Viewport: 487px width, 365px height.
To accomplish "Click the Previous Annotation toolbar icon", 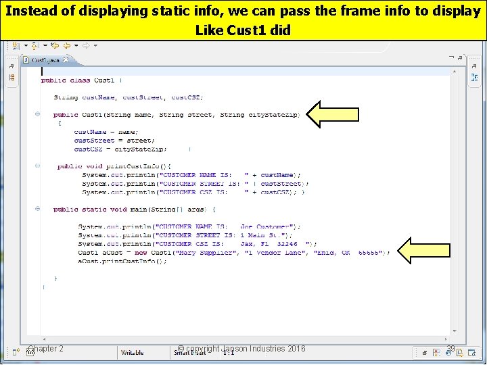I will coord(35,46).
